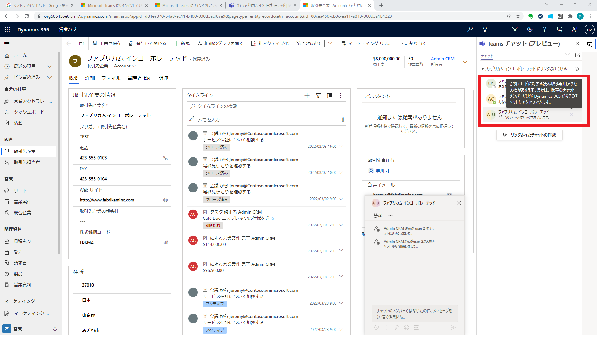The width and height of the screenshot is (597, 357).
Task: Add a new timeline record with plus icon
Action: (307, 96)
